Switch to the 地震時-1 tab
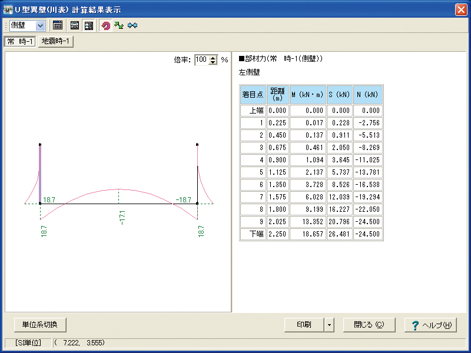 click(x=55, y=41)
